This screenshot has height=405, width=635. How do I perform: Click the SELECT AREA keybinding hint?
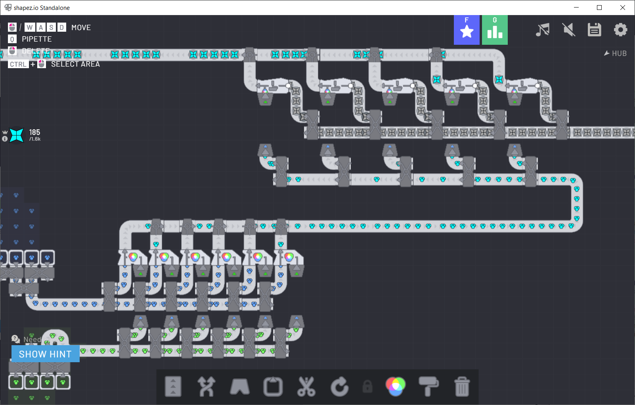pos(75,64)
